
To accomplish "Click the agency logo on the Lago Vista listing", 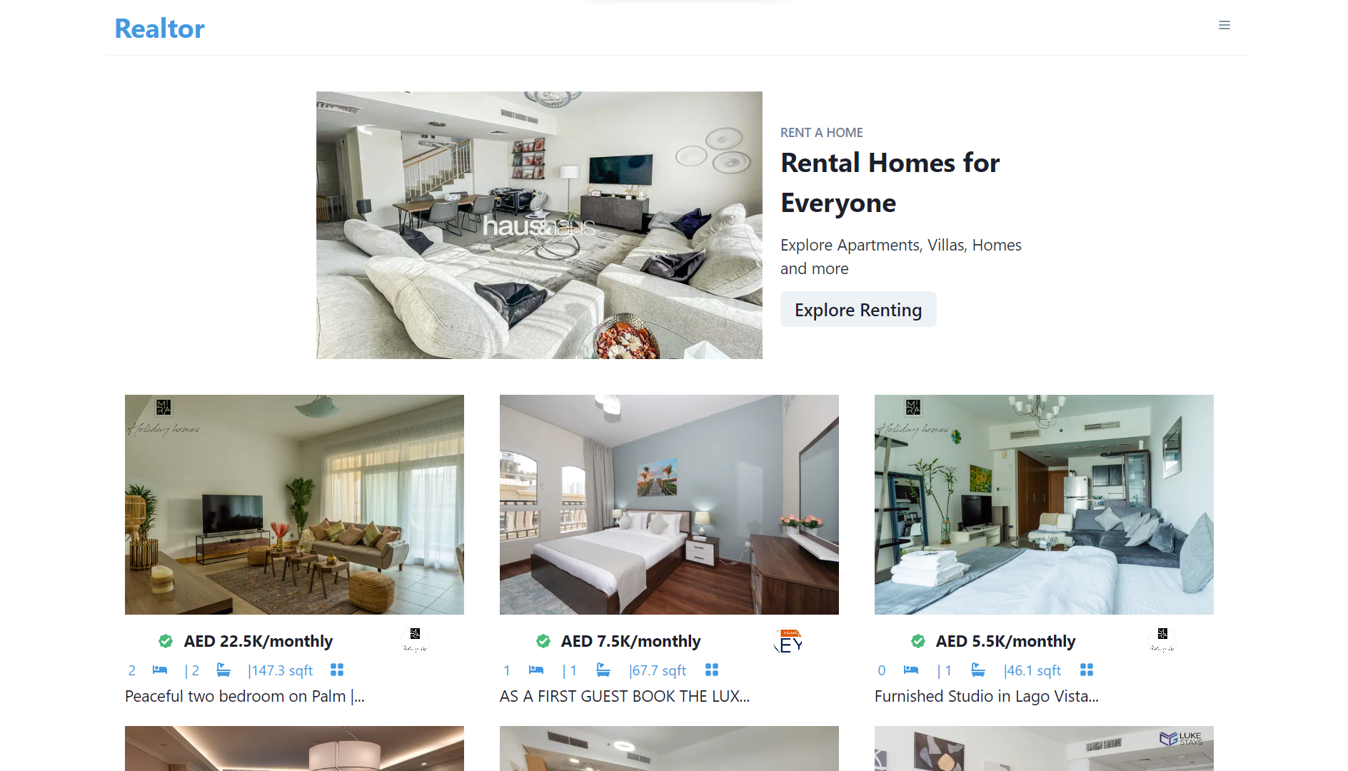I will pos(1162,640).
